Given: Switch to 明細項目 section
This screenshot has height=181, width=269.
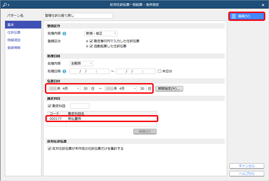Looking at the screenshot, I should click(14, 40).
